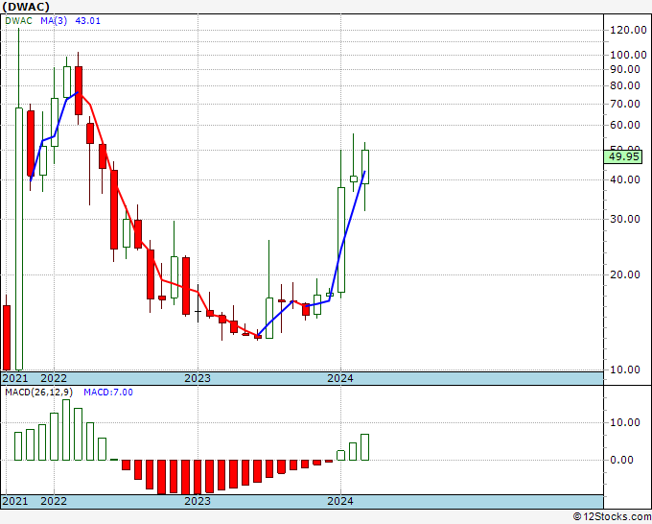
Task: Select the 49.95 current price tag
Action: pyautogui.click(x=623, y=156)
